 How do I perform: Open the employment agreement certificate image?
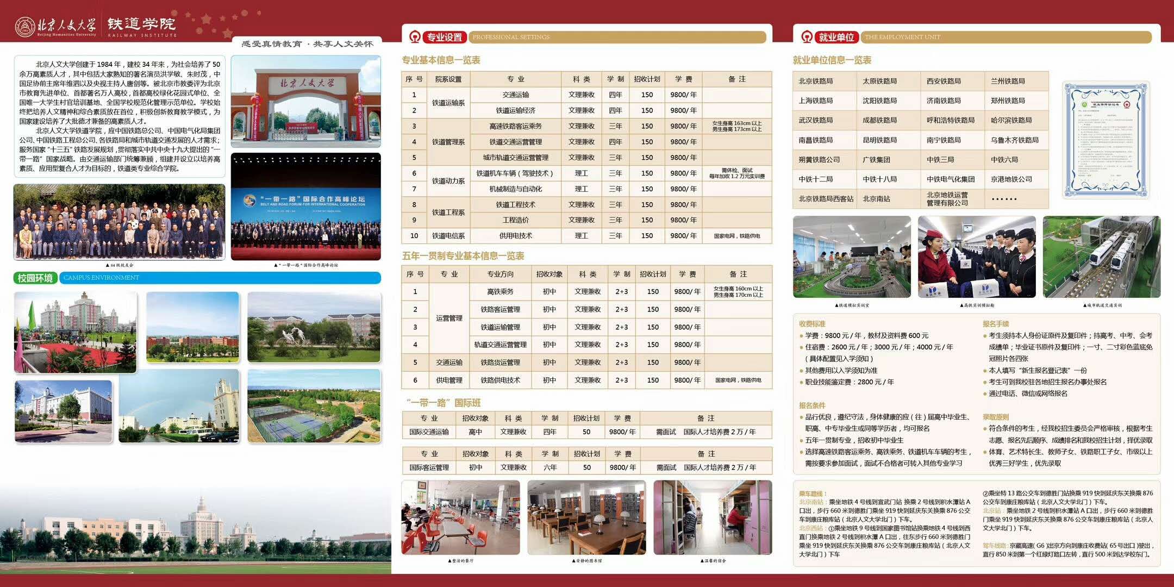coord(1106,140)
